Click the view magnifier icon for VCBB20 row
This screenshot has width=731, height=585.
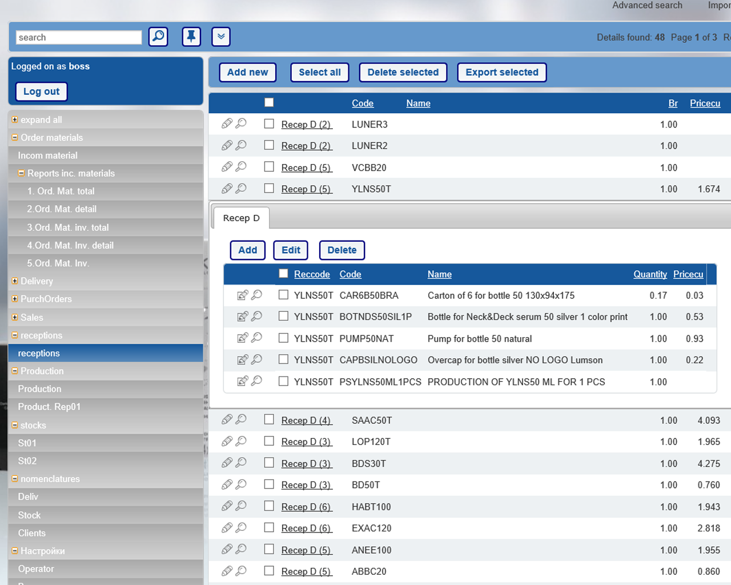242,167
